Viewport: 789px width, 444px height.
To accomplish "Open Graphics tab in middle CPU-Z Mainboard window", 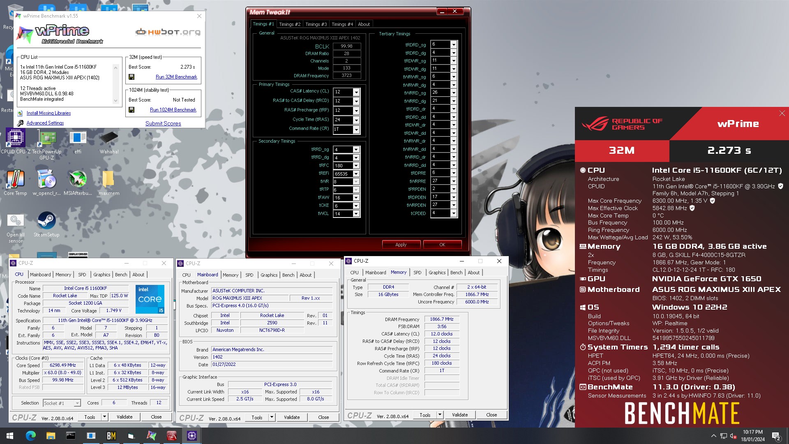I will click(269, 275).
